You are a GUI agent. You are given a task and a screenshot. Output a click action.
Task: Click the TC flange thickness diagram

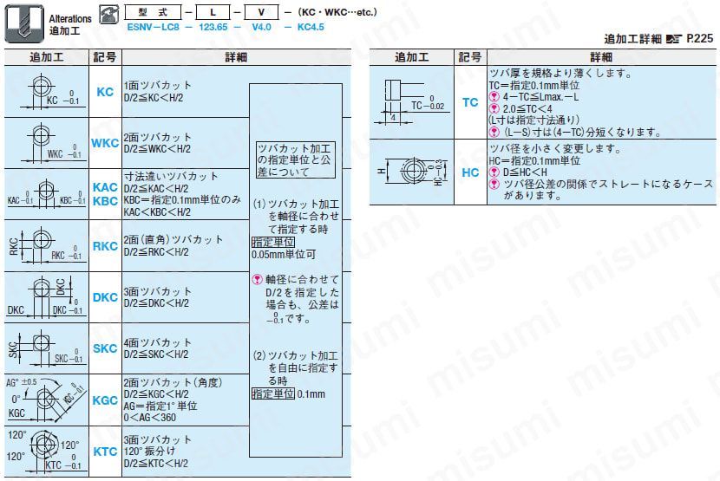(x=411, y=102)
